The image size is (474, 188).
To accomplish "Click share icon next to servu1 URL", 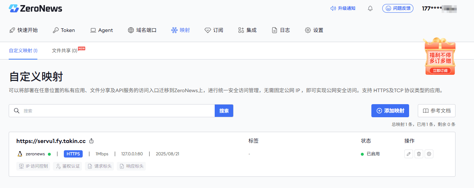I will point(92,141).
